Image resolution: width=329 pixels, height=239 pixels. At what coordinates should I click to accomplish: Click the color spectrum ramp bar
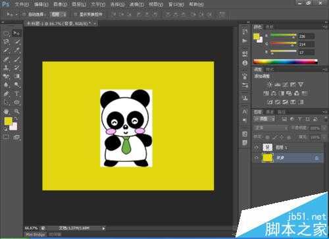(x=285, y=62)
